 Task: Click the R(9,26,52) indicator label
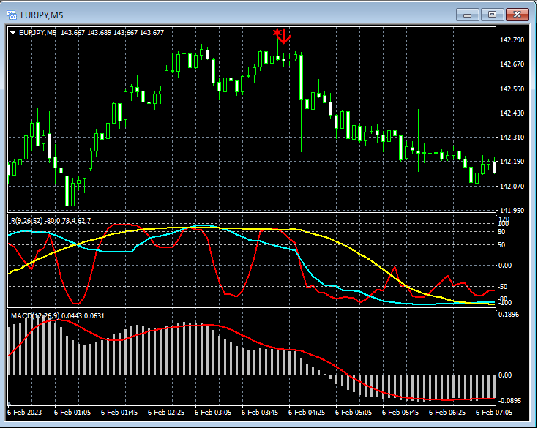[25, 220]
